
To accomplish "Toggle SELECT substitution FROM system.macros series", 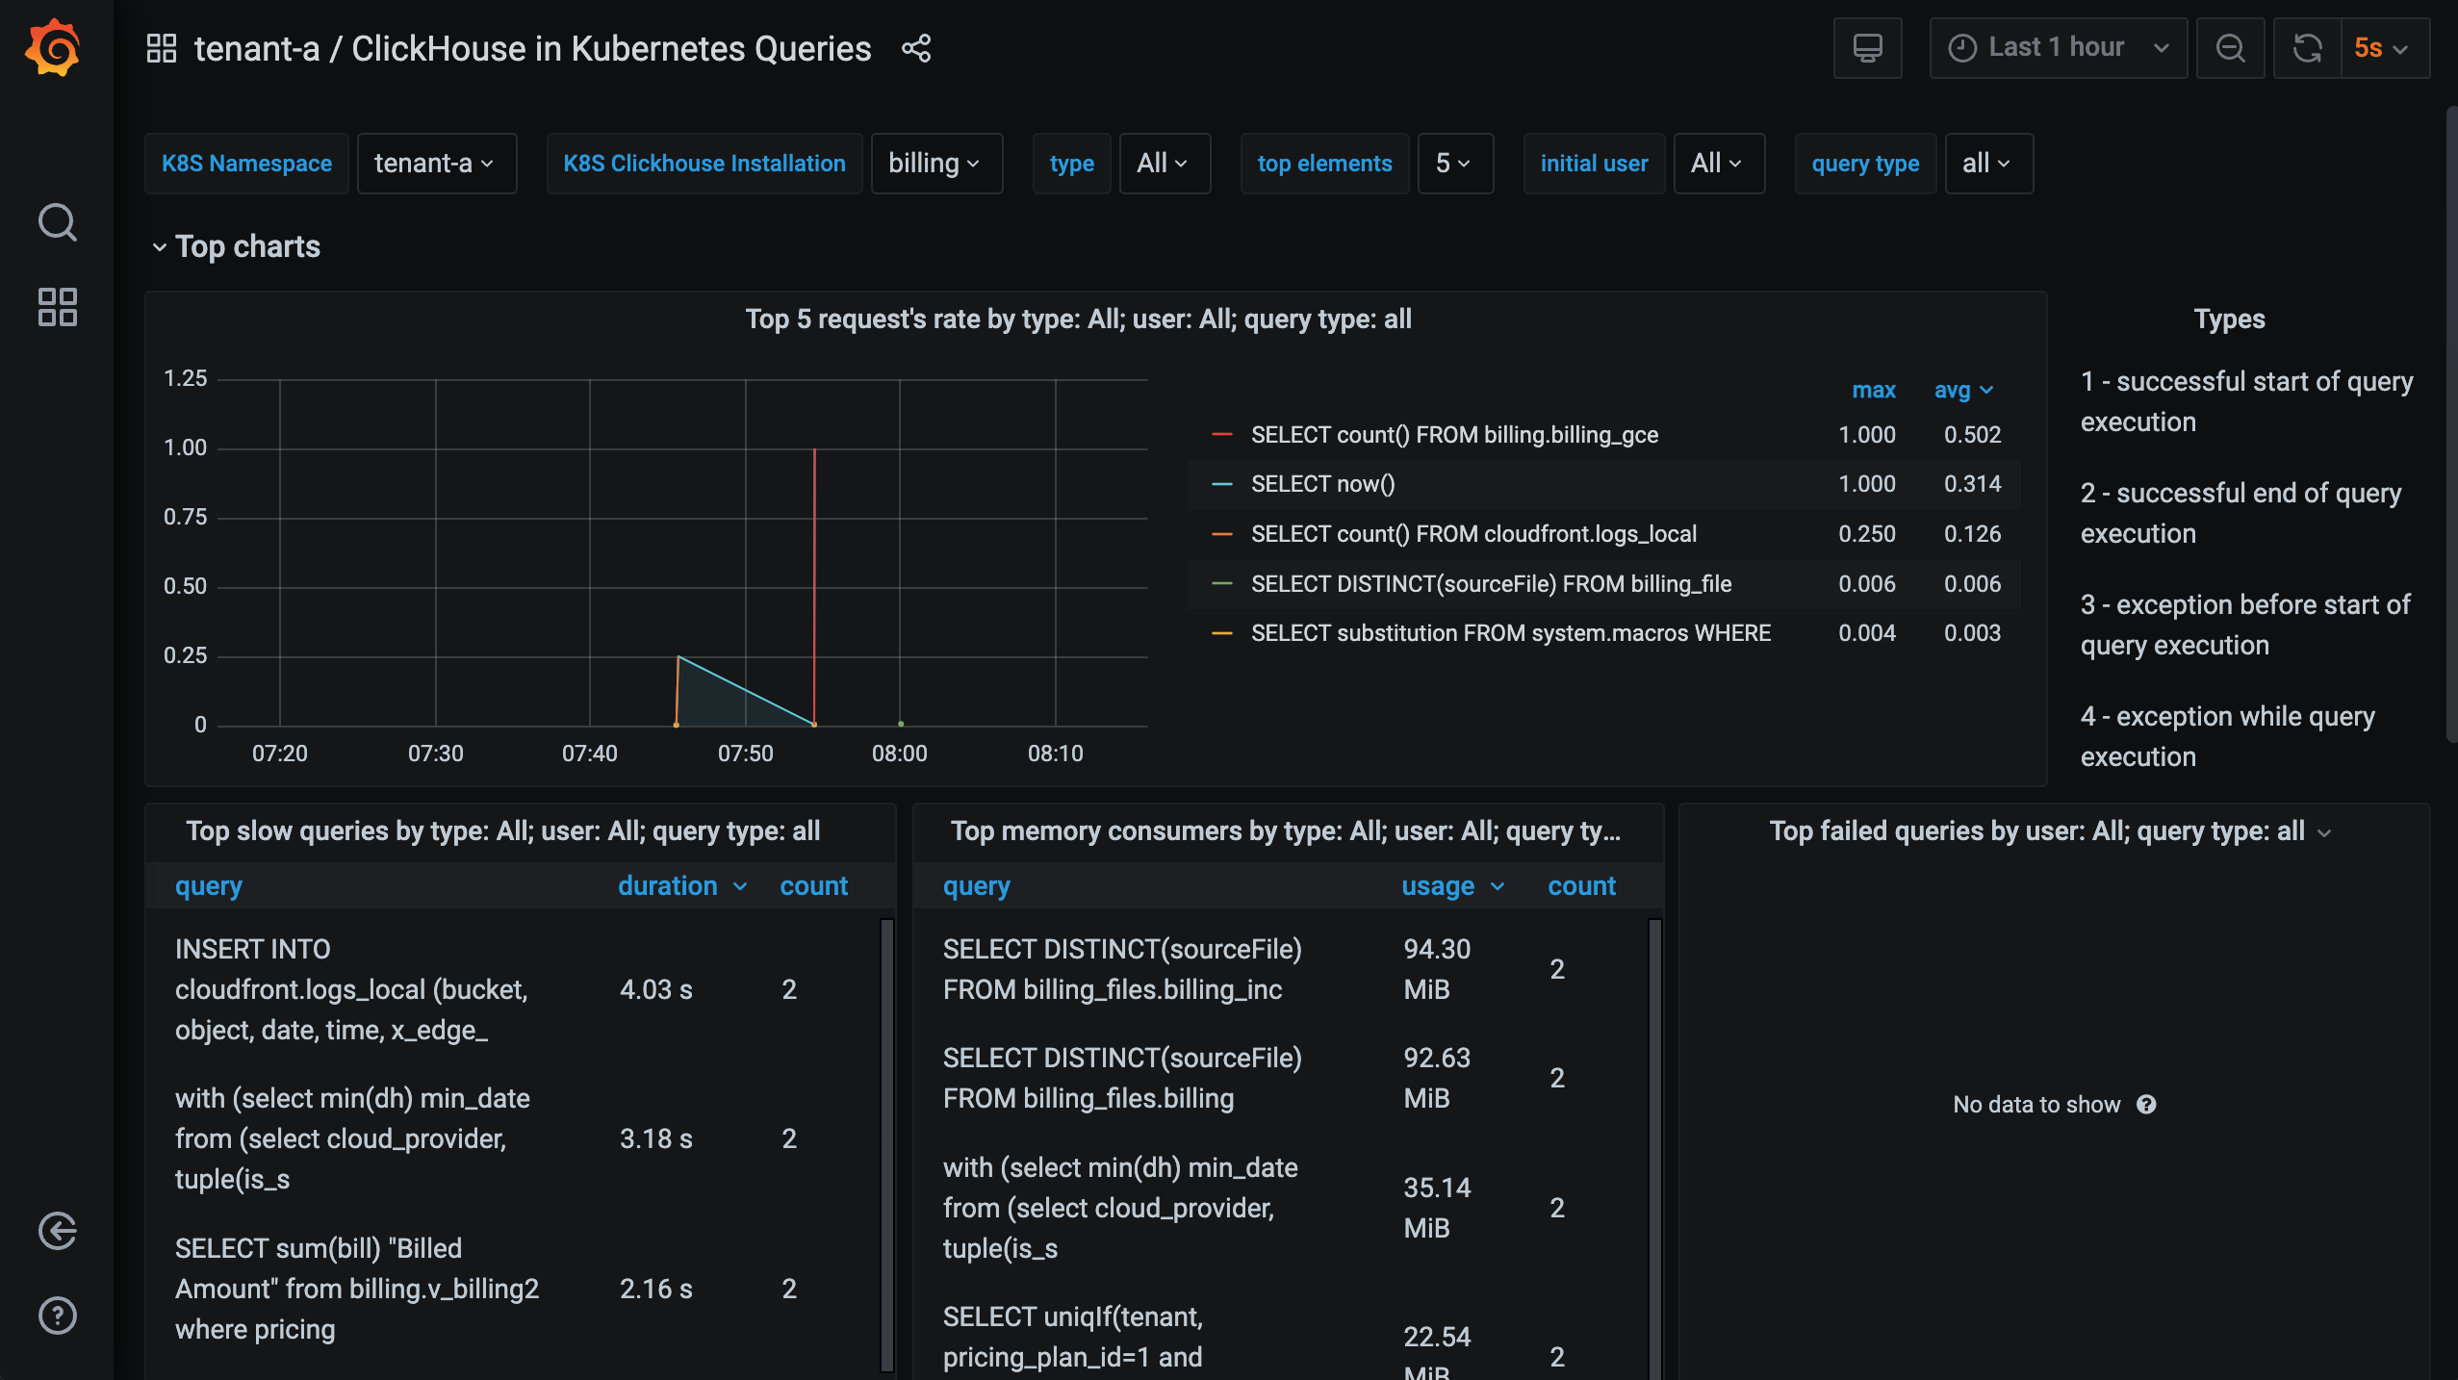I will click(x=1510, y=633).
